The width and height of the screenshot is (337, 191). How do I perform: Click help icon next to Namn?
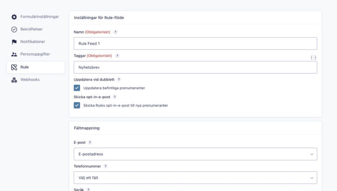tap(116, 32)
